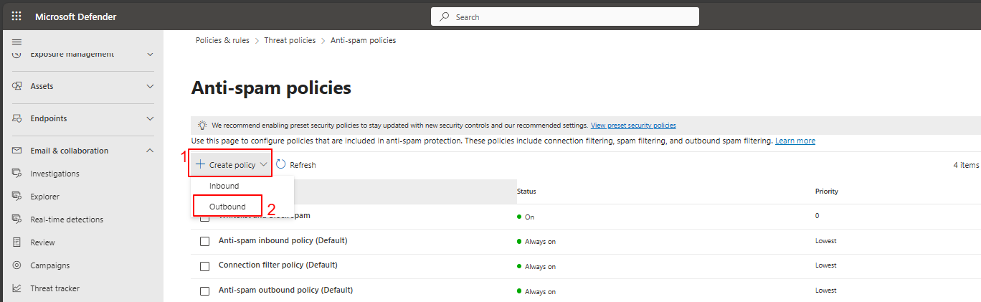Collapse the Email & collaboration section

coord(150,151)
